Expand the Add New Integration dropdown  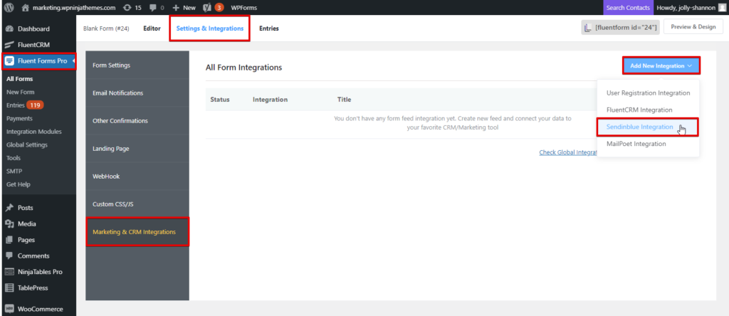tap(661, 66)
